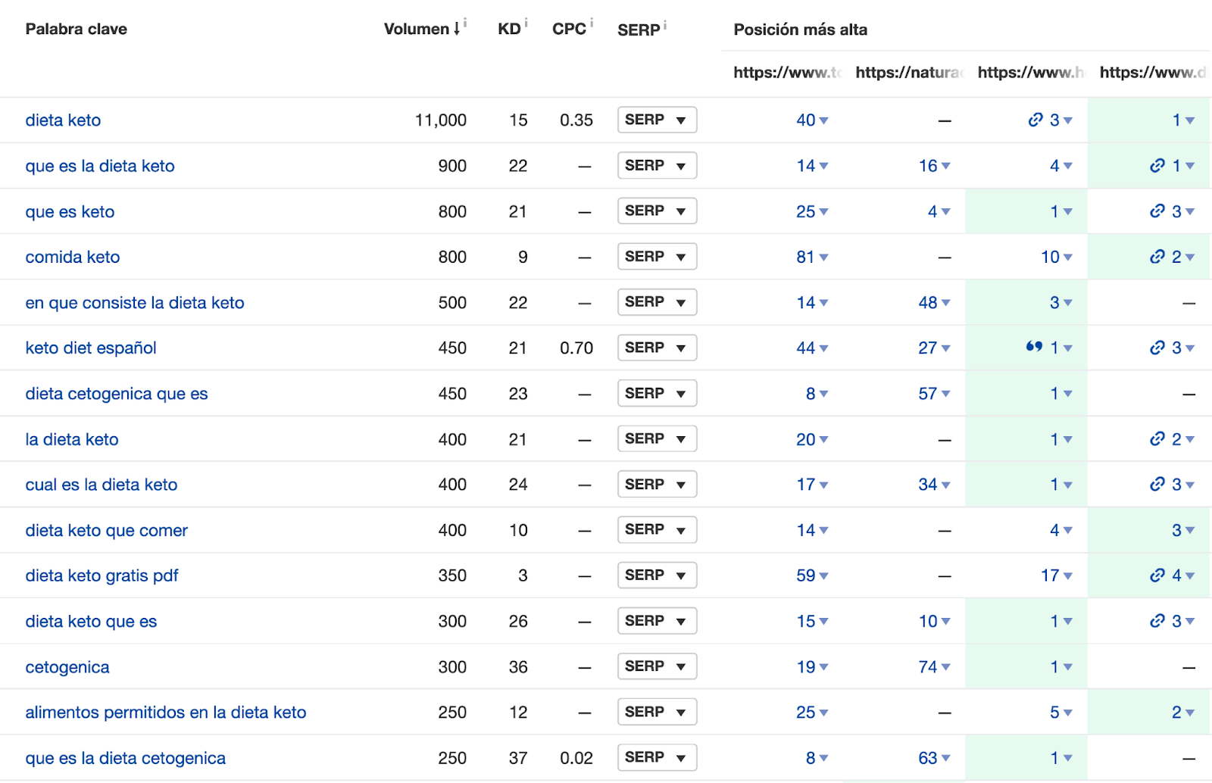Click link icon in comida keto row
Viewport: 1212px width, 783px height.
pyautogui.click(x=1157, y=257)
